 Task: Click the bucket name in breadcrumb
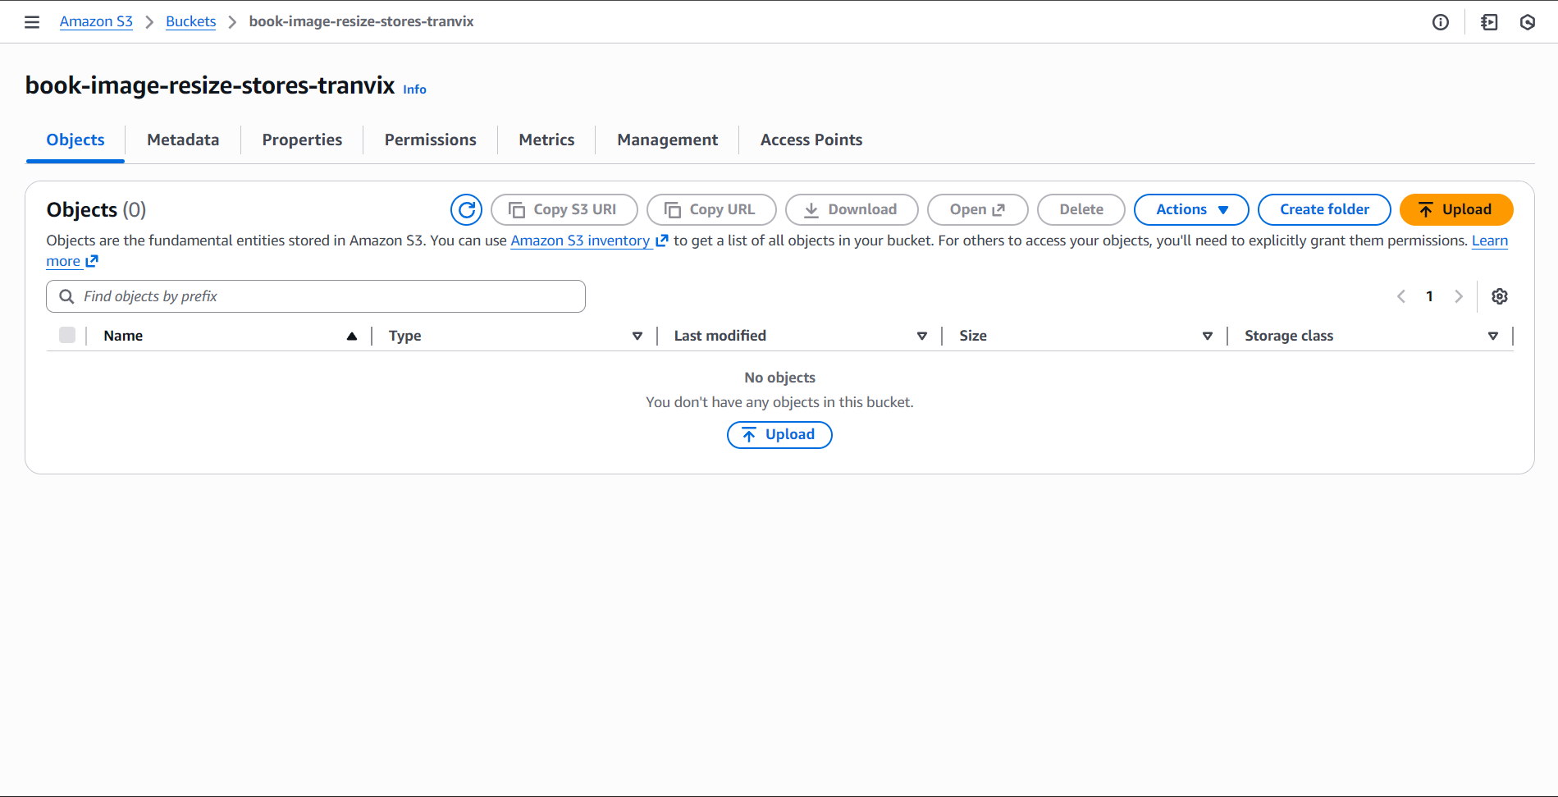pyautogui.click(x=362, y=21)
